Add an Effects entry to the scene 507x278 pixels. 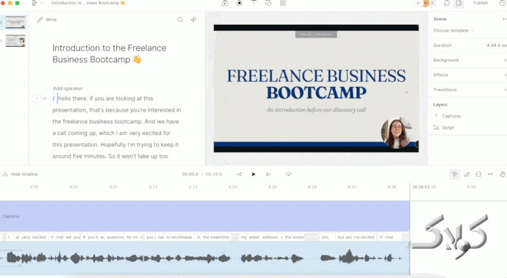click(x=504, y=75)
